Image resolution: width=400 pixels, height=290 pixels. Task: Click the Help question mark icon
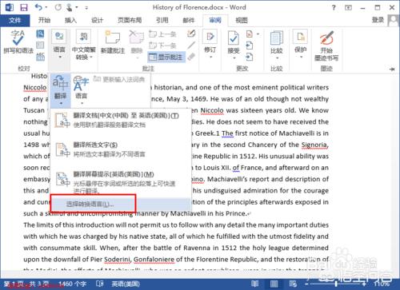pos(334,8)
